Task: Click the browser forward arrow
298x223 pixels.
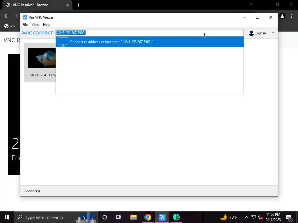Action: coord(16,16)
